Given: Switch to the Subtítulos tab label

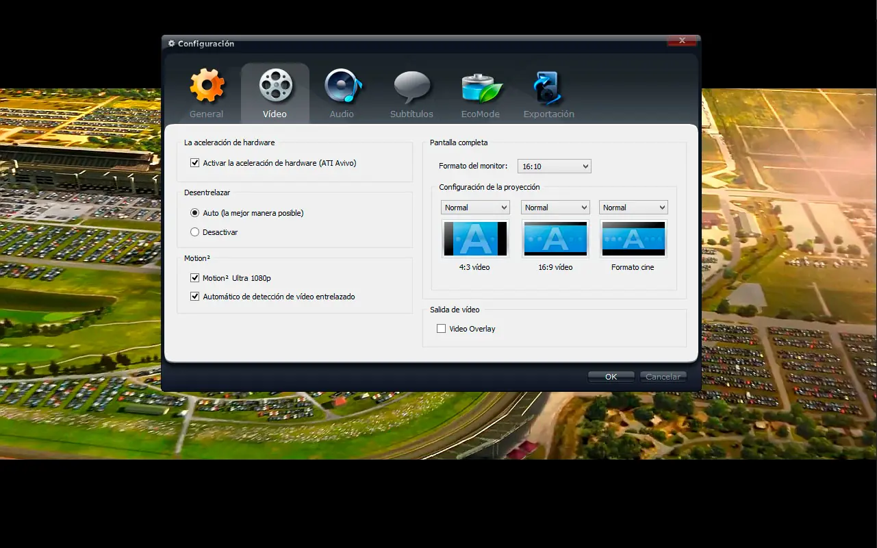Looking at the screenshot, I should 411,114.
